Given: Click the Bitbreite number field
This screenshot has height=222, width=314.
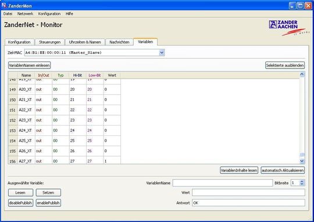Looking at the screenshot, I should [x=295, y=182].
